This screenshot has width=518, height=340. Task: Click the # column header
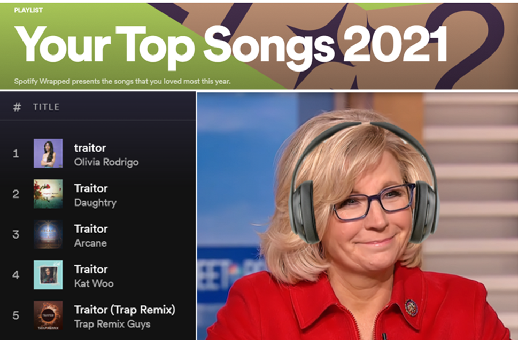click(17, 107)
